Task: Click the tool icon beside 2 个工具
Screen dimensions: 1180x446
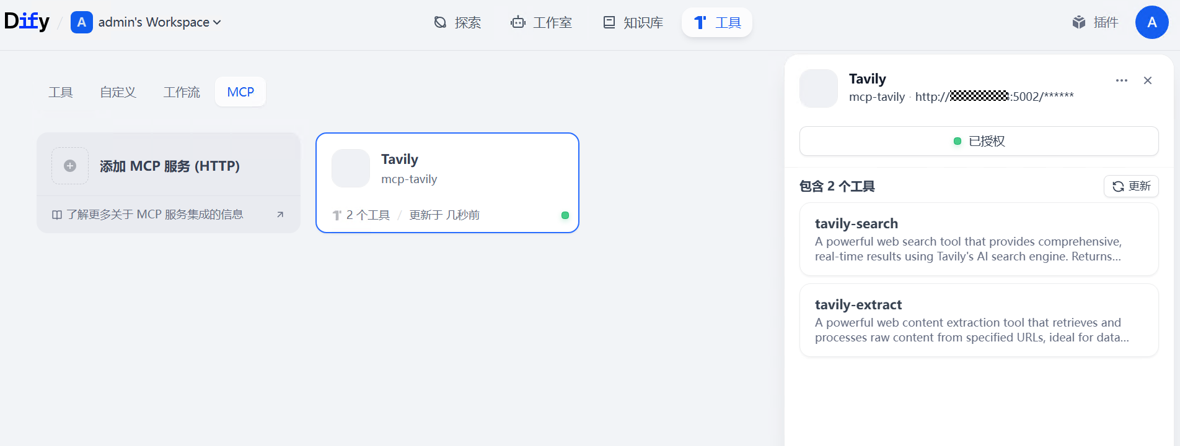Action: pos(337,215)
